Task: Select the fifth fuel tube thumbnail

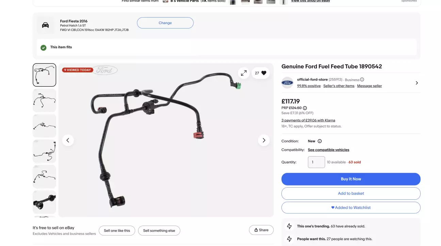Action: pyautogui.click(x=44, y=177)
